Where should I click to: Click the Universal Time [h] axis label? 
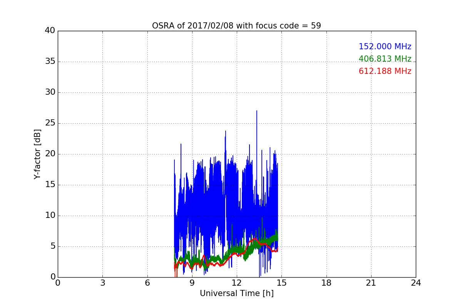click(x=236, y=293)
